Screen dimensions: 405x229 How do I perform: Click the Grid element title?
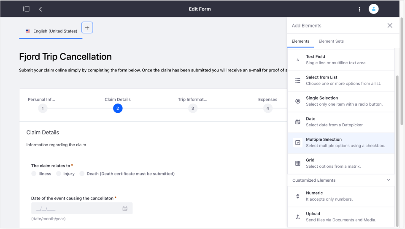[310, 160]
